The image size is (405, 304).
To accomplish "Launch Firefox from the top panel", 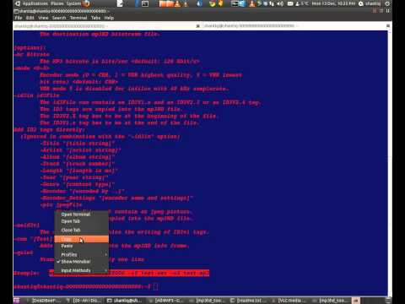I will click(87, 3).
